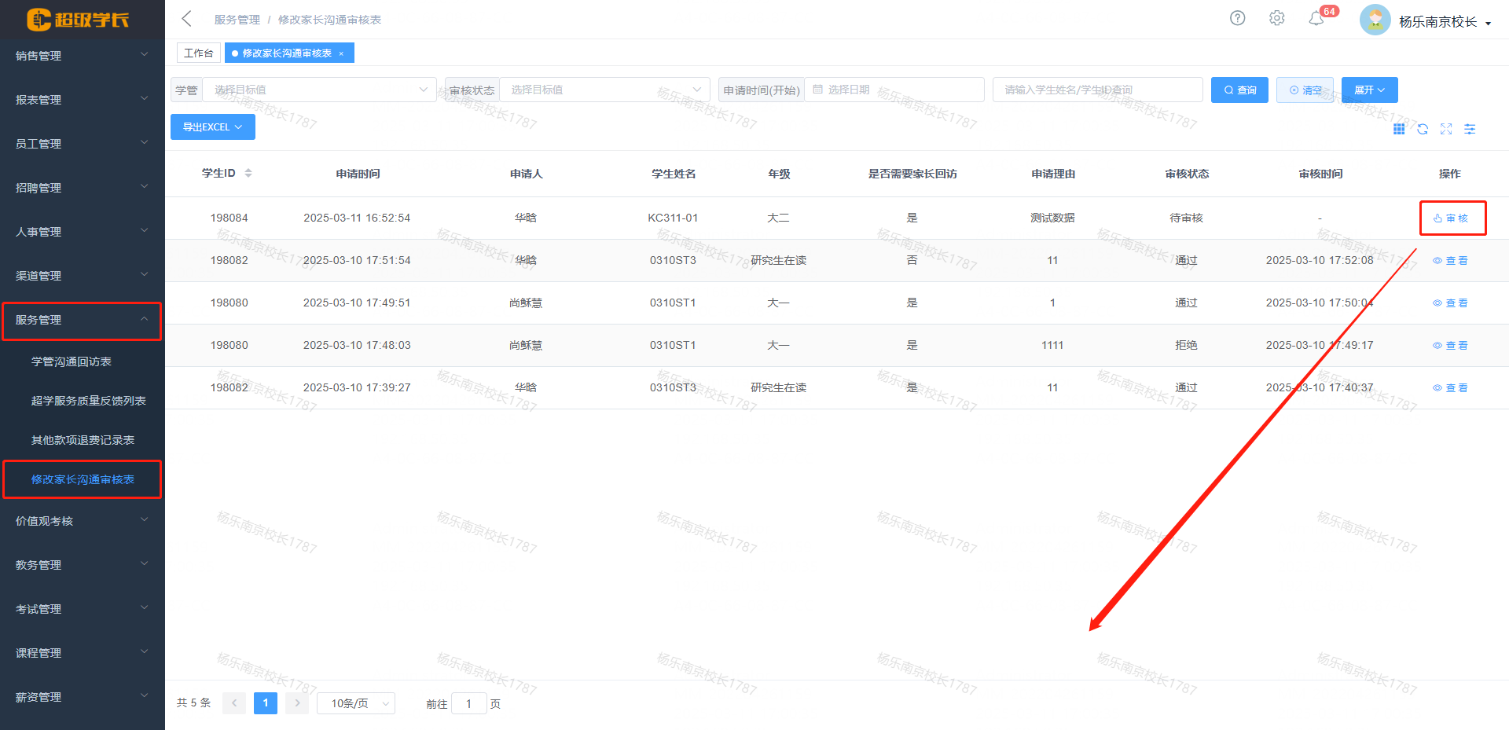Open the 学管 target value dropdown

319,90
